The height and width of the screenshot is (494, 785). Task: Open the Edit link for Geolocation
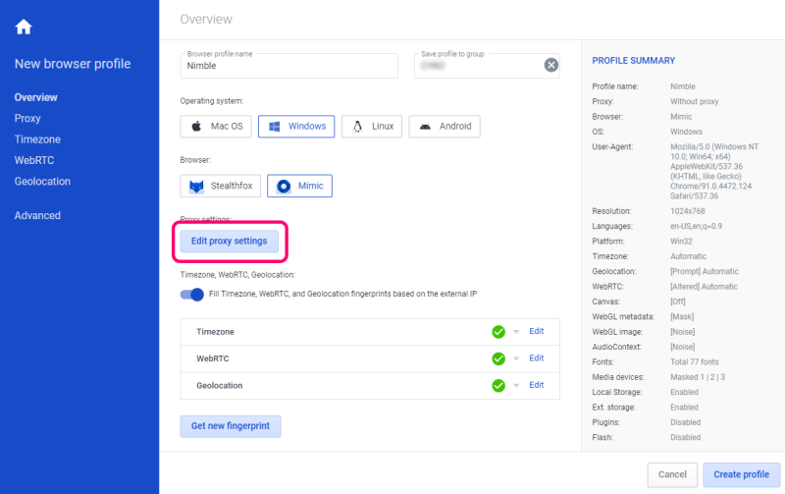pyautogui.click(x=536, y=385)
